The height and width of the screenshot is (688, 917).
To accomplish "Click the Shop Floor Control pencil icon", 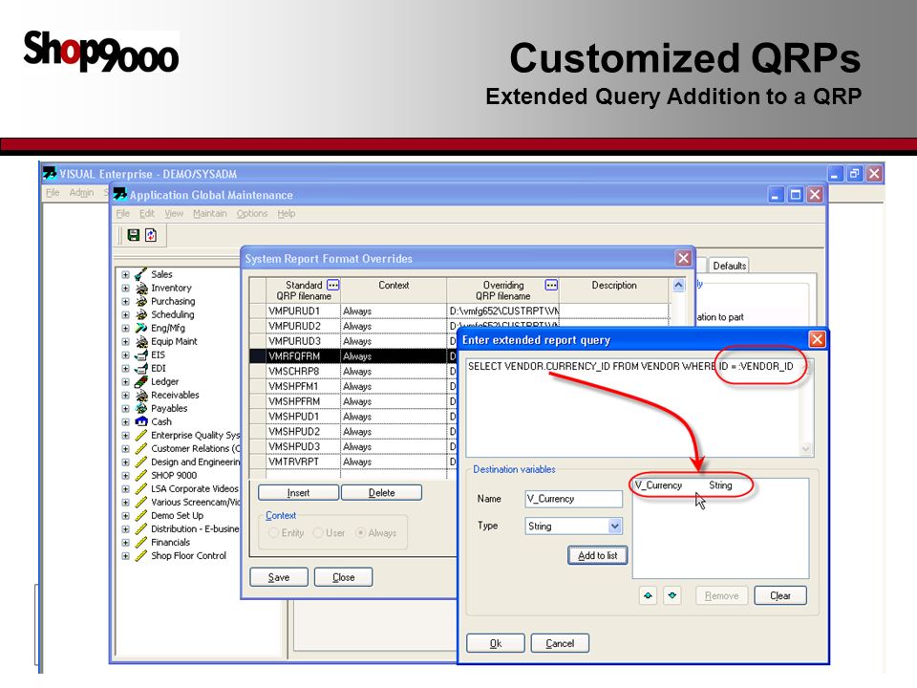I will pyautogui.click(x=141, y=556).
